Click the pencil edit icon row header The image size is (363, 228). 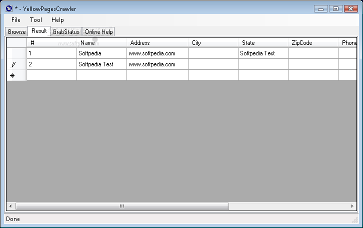16,64
